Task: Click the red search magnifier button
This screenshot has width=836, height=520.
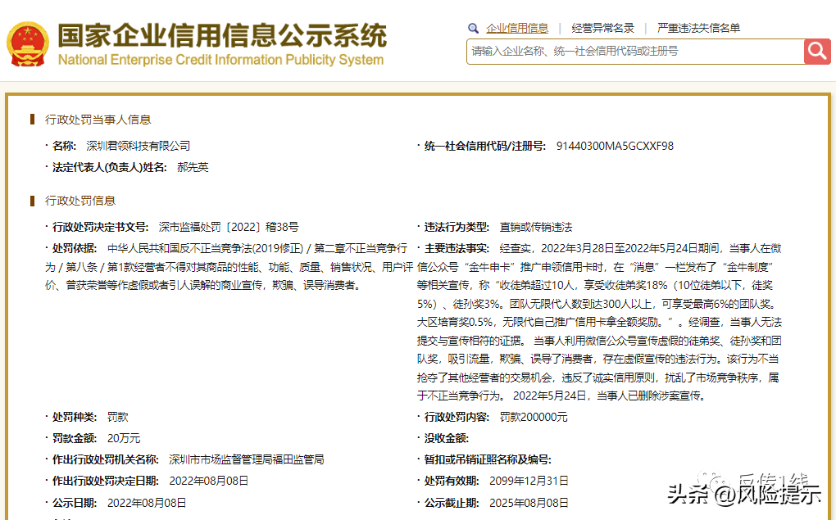Action: click(817, 51)
